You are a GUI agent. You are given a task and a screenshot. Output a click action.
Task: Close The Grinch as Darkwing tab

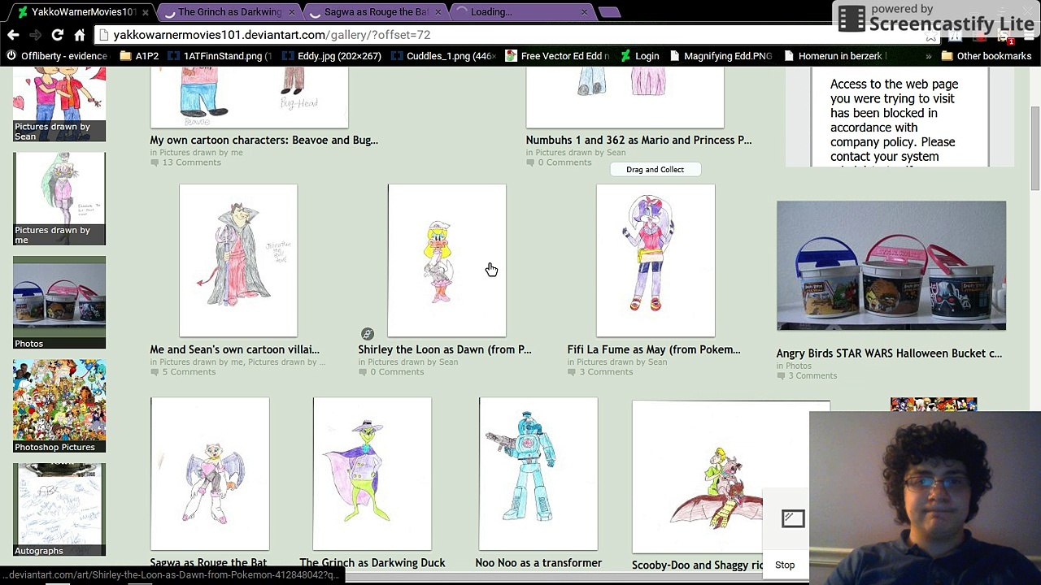pyautogui.click(x=291, y=12)
